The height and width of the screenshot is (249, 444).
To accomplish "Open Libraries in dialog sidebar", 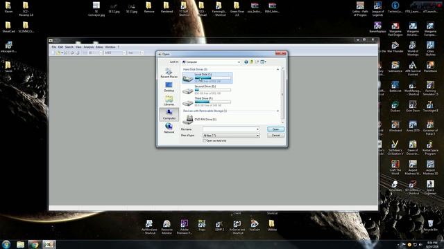I will tap(169, 100).
